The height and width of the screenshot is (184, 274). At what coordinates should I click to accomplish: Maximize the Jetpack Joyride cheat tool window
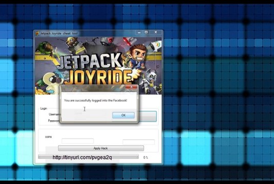click(x=146, y=32)
